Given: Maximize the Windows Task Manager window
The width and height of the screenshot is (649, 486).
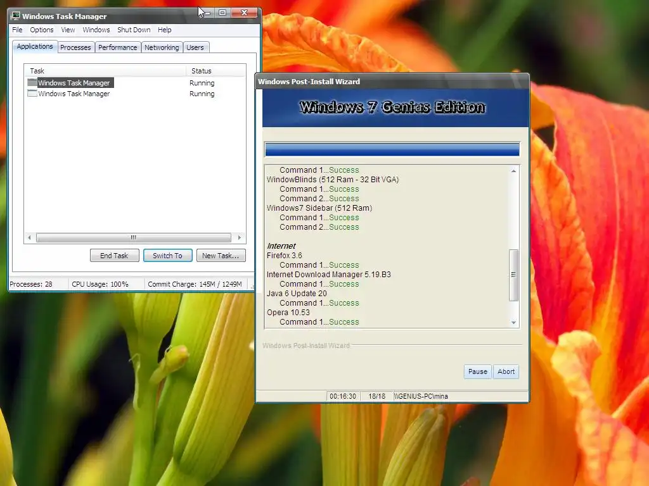Looking at the screenshot, I should pyautogui.click(x=222, y=13).
